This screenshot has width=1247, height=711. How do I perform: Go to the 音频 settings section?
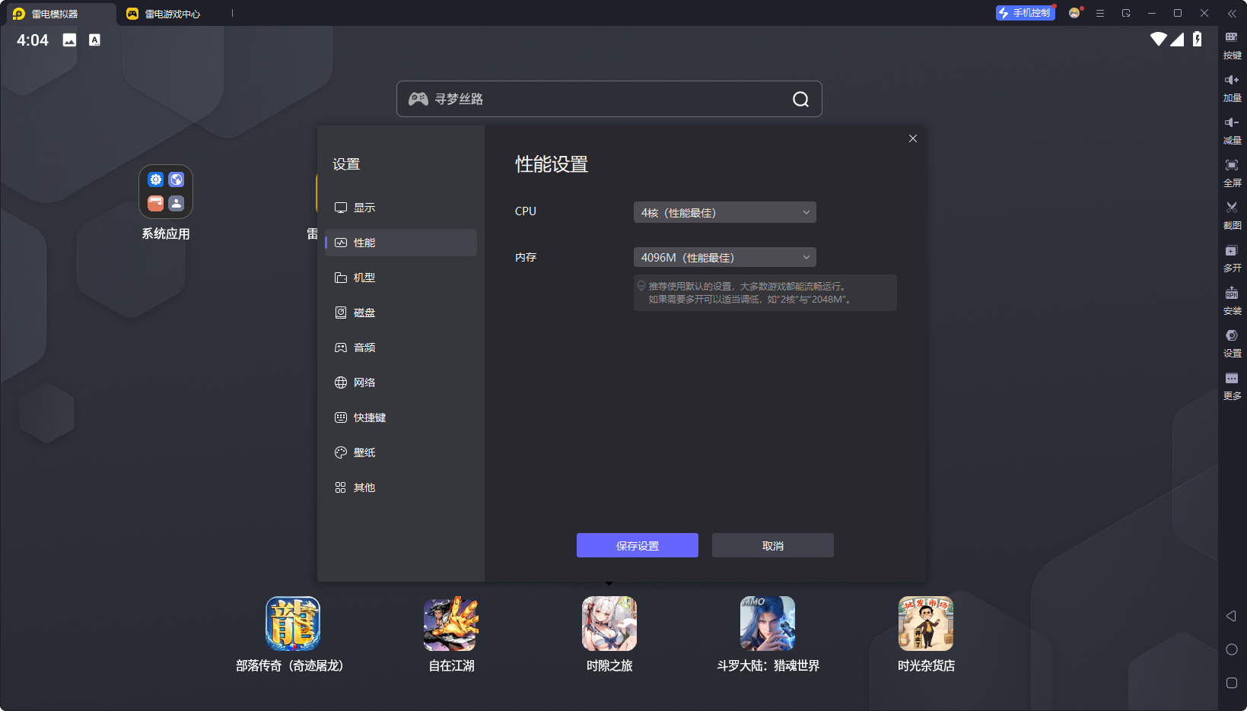point(401,348)
